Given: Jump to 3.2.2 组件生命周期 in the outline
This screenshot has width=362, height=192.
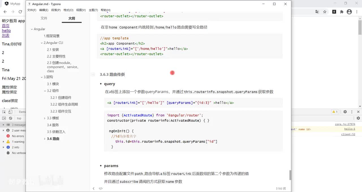Looking at the screenshot, I should click(x=64, y=104).
